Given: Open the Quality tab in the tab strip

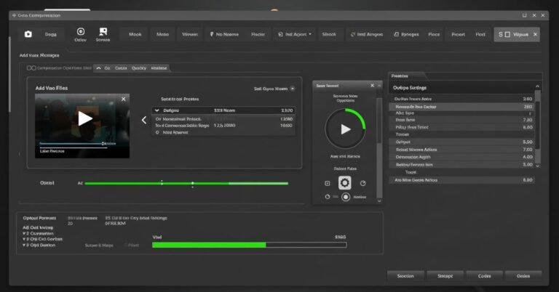Looking at the screenshot, I should coord(139,68).
